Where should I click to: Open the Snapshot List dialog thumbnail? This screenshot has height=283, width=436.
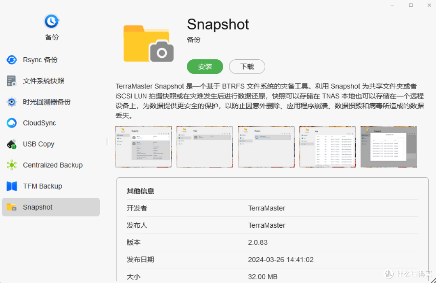(x=389, y=147)
